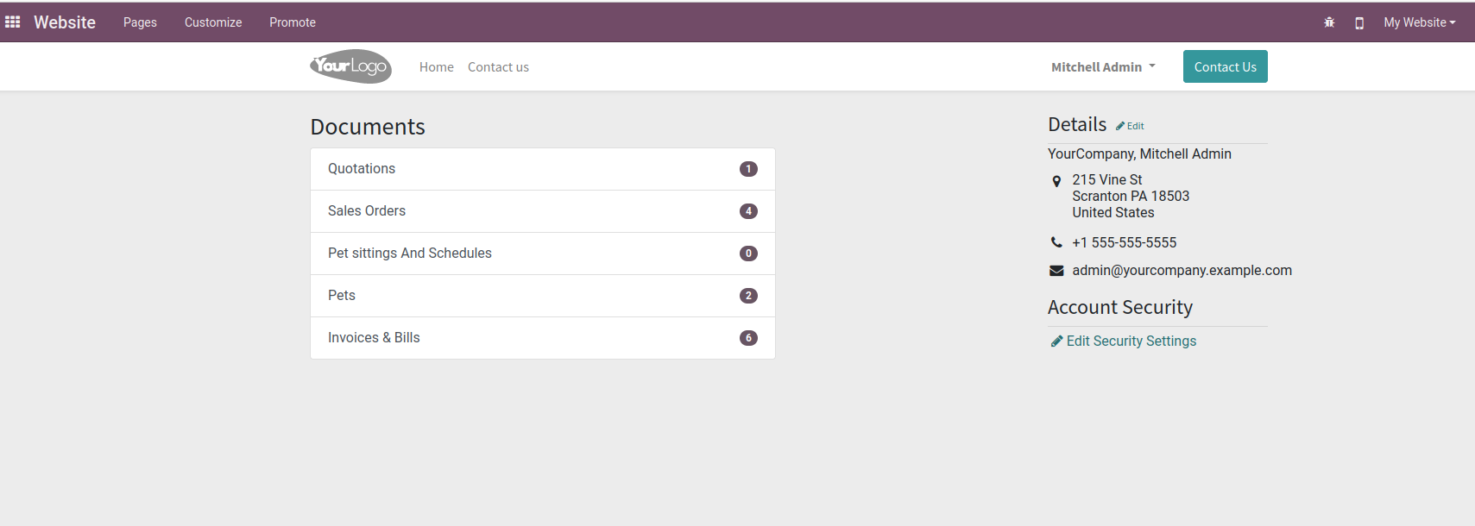Open the Invoices & Bills row
This screenshot has width=1475, height=526.
(x=542, y=338)
